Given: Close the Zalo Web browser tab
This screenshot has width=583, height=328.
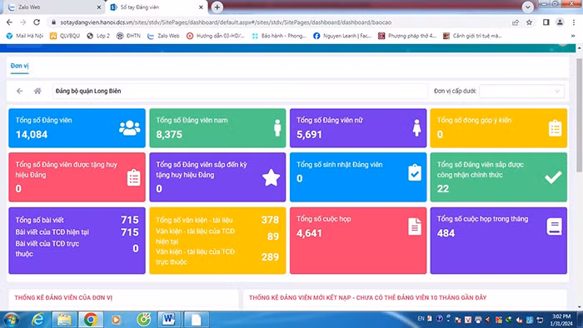Looking at the screenshot, I should [x=99, y=7].
